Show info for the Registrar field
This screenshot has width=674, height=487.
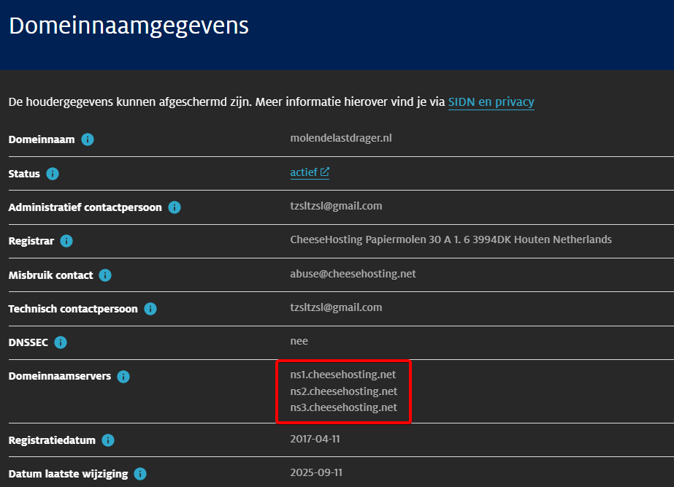point(66,241)
